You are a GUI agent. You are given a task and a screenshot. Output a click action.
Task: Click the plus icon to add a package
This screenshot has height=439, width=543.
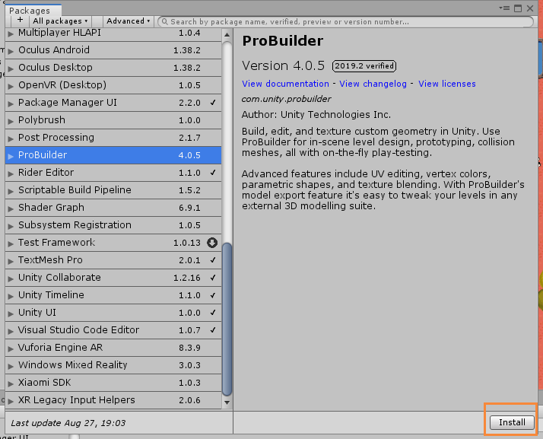point(20,21)
